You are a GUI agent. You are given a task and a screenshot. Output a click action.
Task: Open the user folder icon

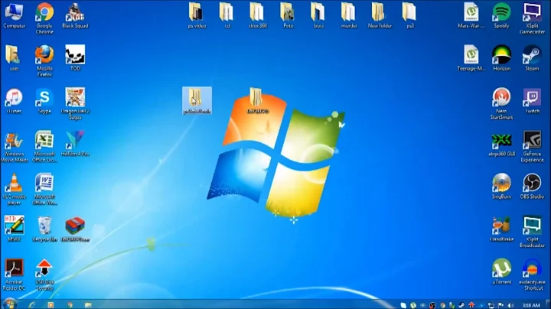[x=14, y=58]
